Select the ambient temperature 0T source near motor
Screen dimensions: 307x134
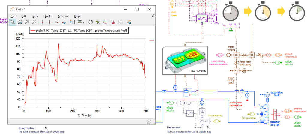[278, 55]
